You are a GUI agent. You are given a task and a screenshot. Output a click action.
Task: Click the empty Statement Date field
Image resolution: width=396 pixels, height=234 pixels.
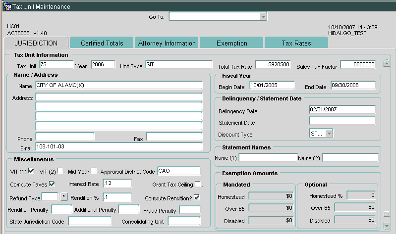tap(342, 121)
